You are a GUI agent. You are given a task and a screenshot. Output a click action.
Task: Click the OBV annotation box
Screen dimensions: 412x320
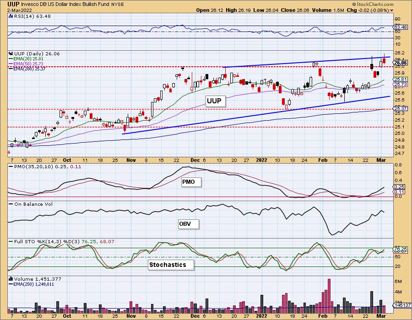coord(188,224)
